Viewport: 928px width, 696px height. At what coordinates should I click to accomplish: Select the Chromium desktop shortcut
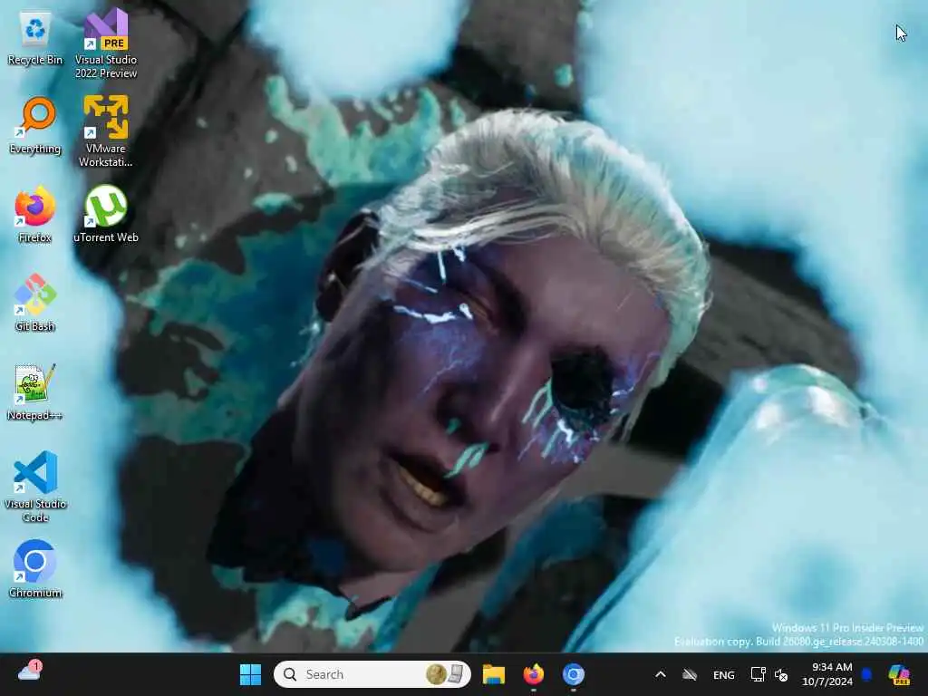pyautogui.click(x=35, y=569)
